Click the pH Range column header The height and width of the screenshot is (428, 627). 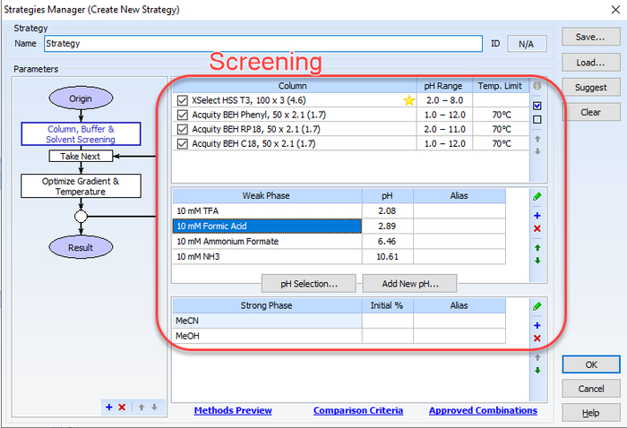tap(444, 86)
